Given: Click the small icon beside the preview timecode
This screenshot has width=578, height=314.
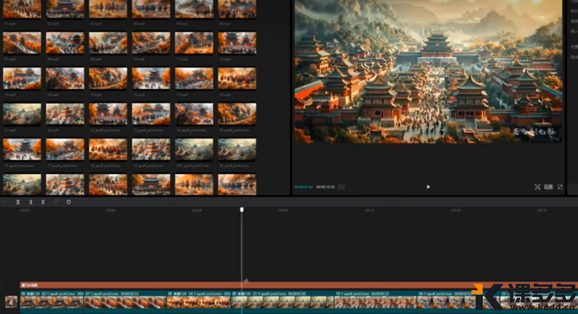Looking at the screenshot, I should [341, 187].
